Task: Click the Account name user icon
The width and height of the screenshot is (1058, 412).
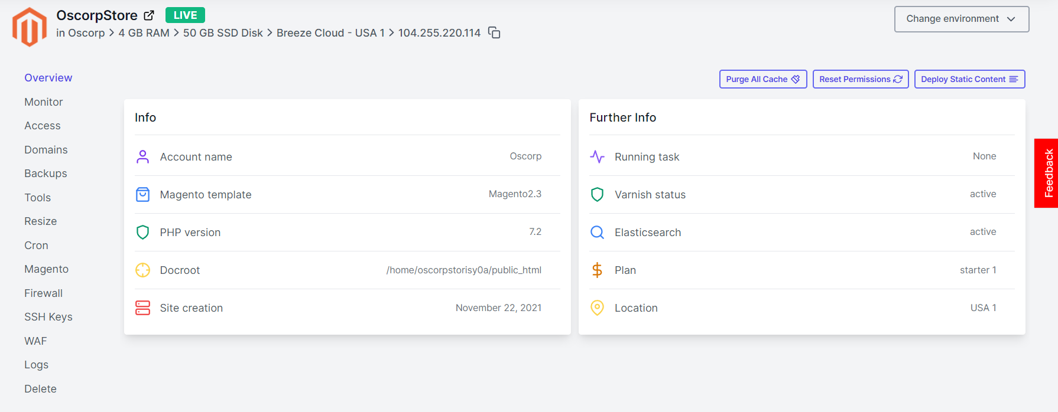Action: tap(142, 156)
